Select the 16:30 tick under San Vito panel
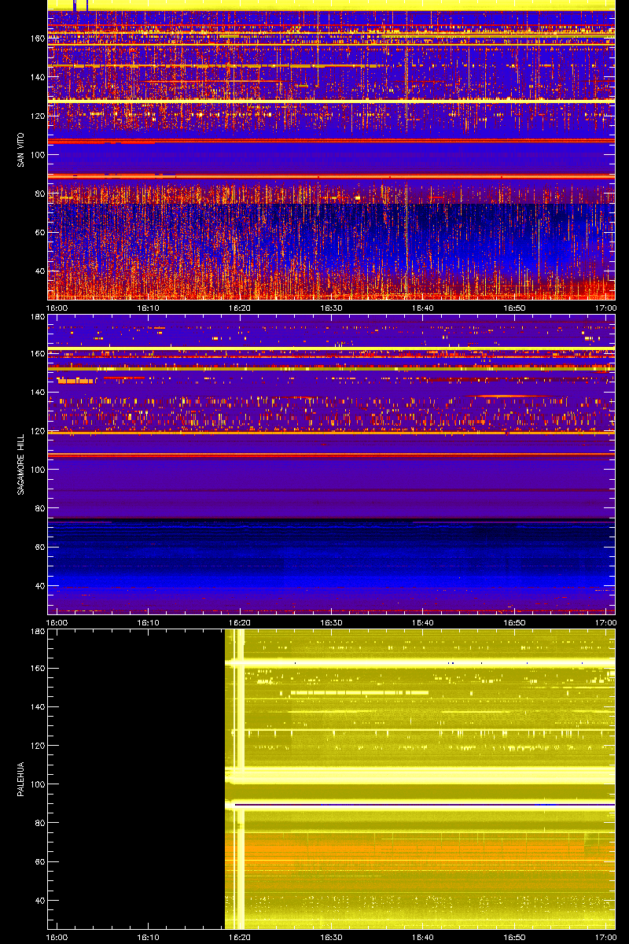629x944 pixels. coord(332,308)
